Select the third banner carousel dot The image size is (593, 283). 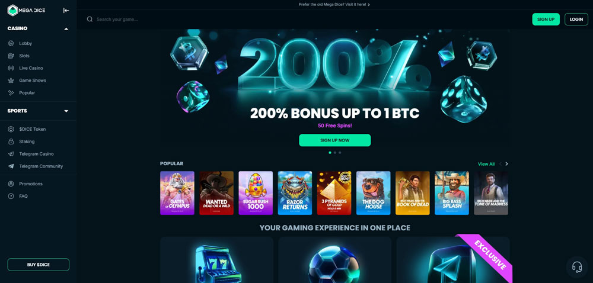tap(340, 153)
